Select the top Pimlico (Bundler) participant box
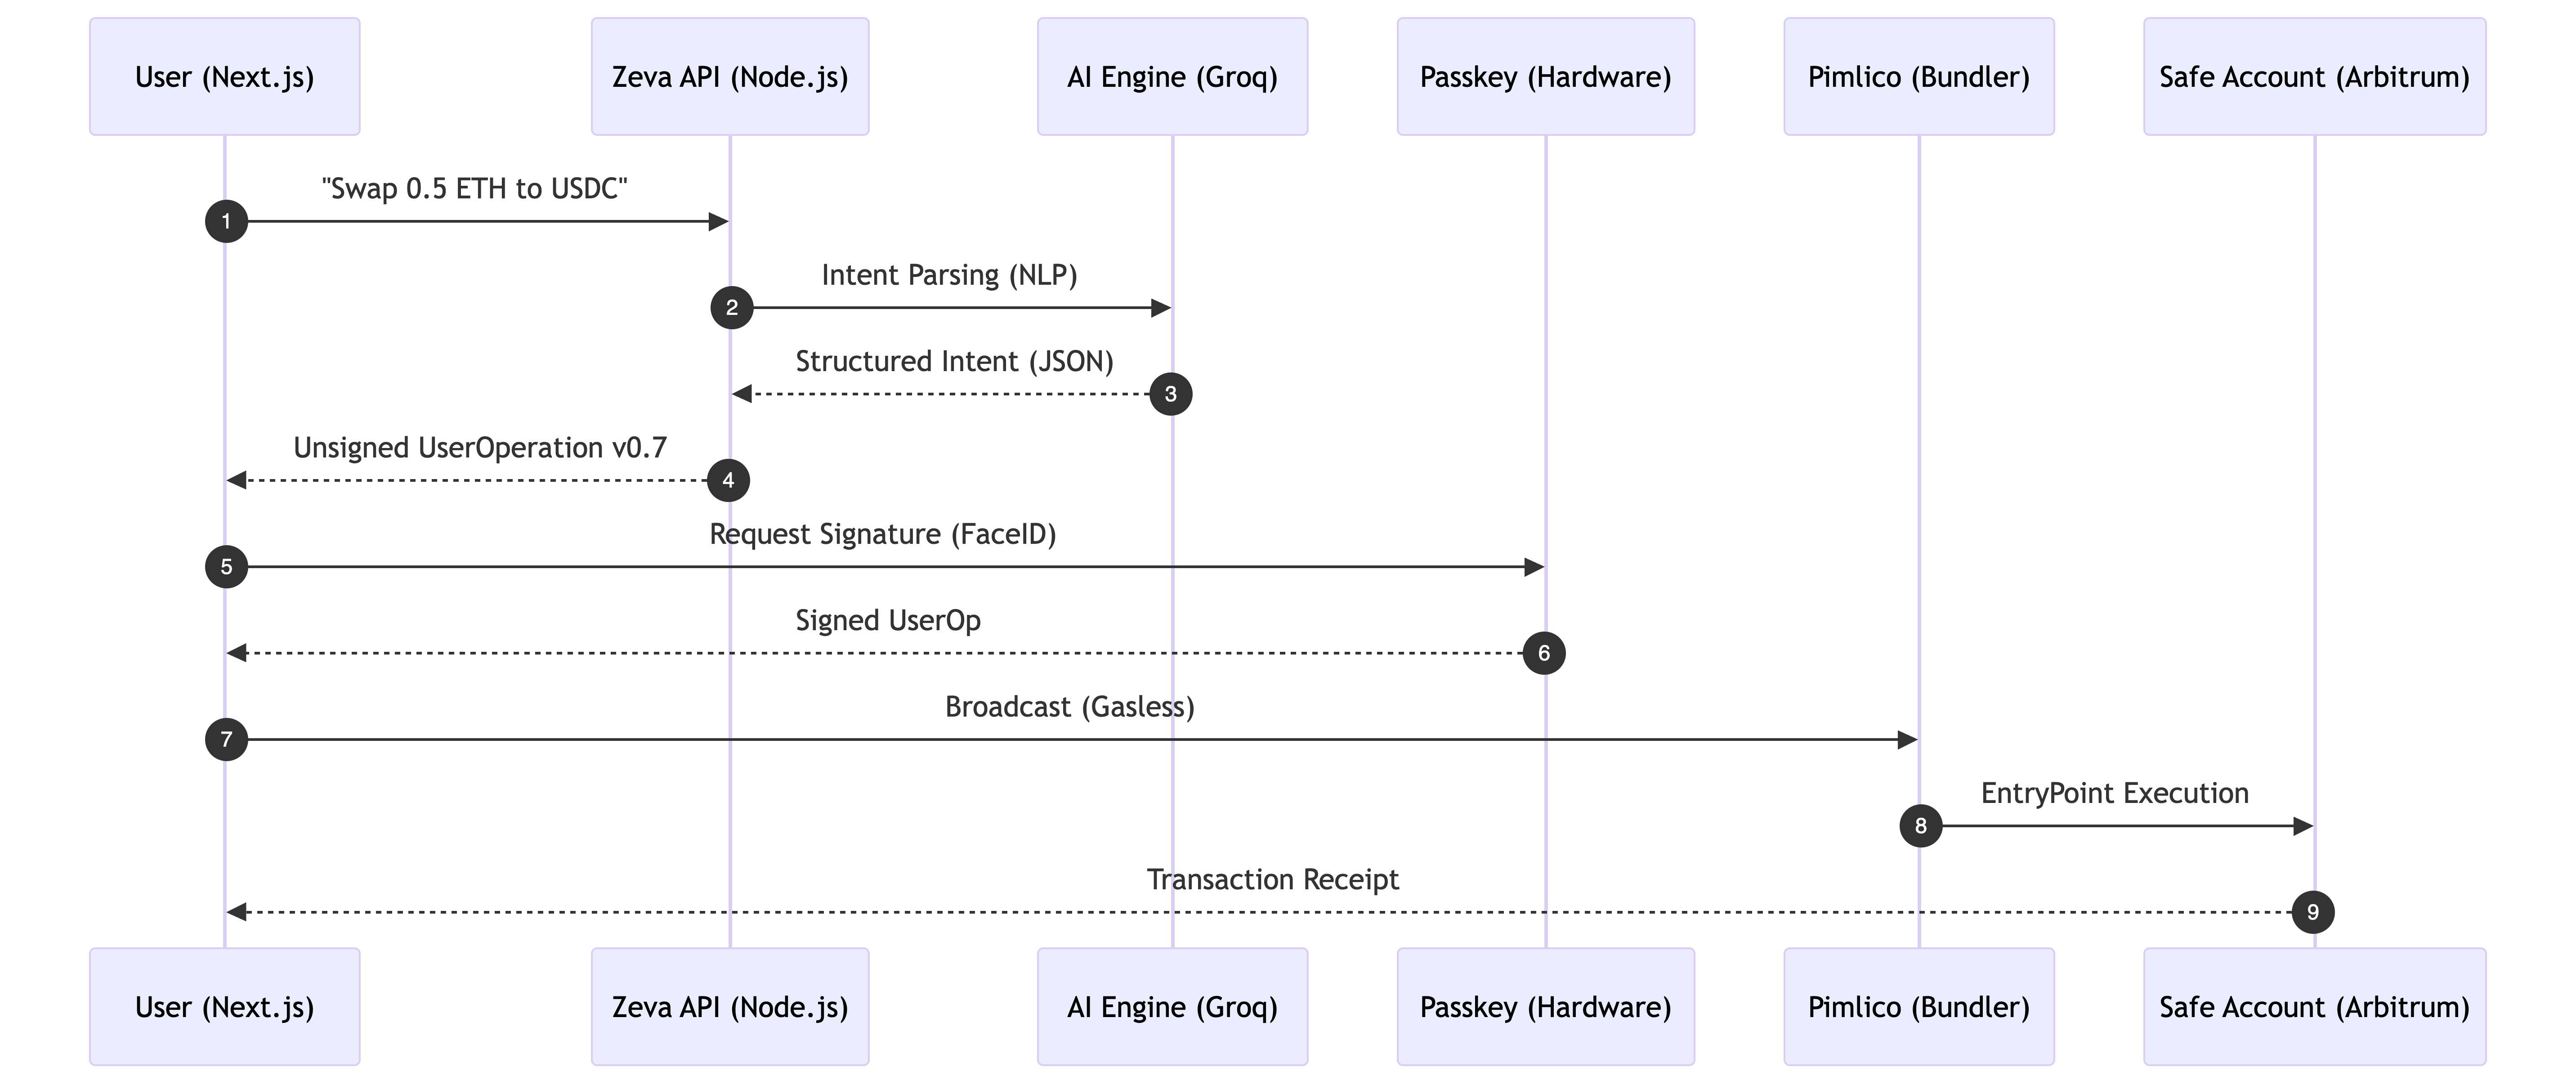This screenshot has height=1085, width=2576. 1919,77
